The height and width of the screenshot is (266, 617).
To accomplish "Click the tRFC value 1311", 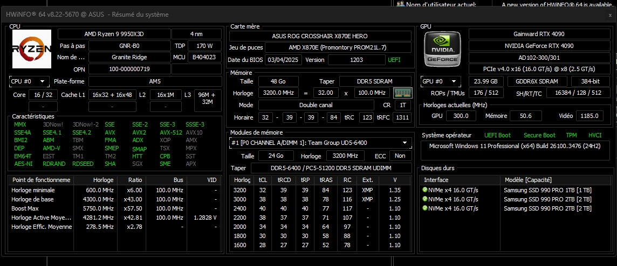I will tap(402, 117).
